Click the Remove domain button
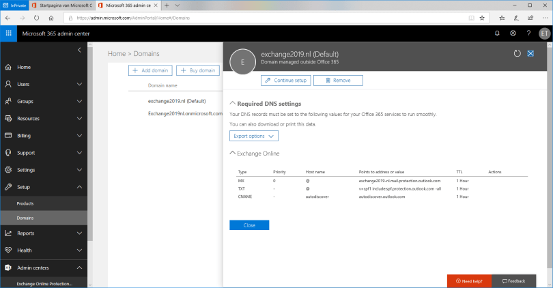The image size is (553, 288). coord(338,81)
